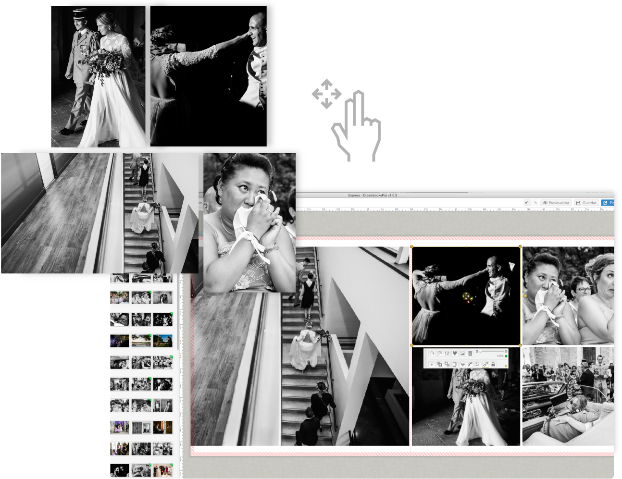Click the zoom slider handle
Screen dimensions: 622x479
(480, 351)
